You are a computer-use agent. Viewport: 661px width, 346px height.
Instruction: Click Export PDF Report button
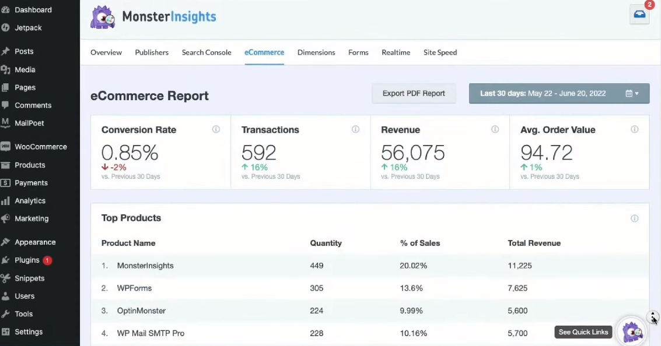(414, 93)
